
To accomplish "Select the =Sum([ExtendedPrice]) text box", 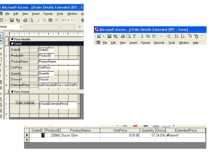I will [58, 105].
